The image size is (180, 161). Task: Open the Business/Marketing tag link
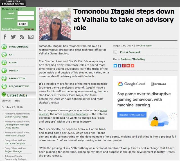pos(133,59)
